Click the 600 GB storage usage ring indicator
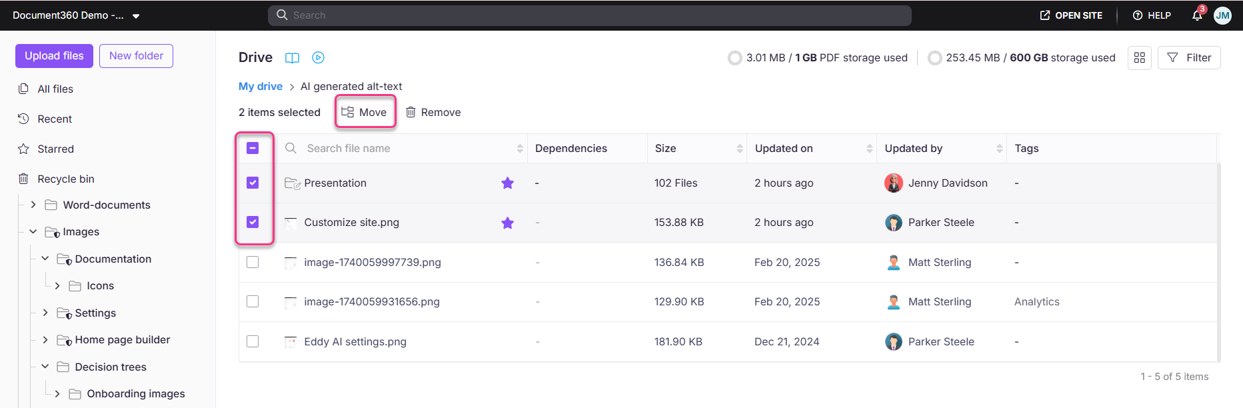1243x408 pixels. coord(934,58)
